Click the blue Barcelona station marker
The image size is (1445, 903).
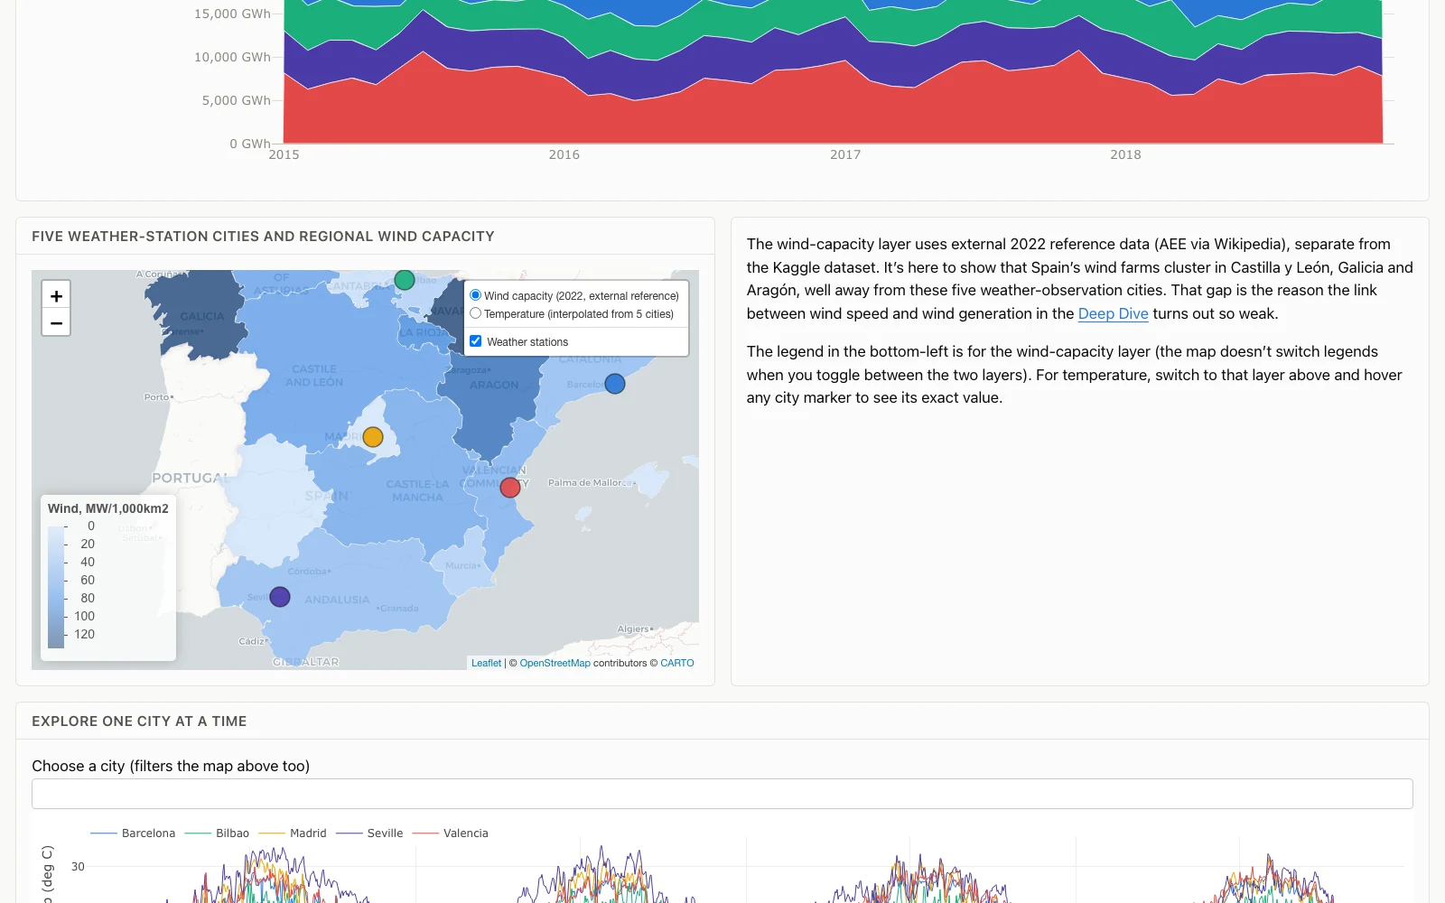point(615,384)
